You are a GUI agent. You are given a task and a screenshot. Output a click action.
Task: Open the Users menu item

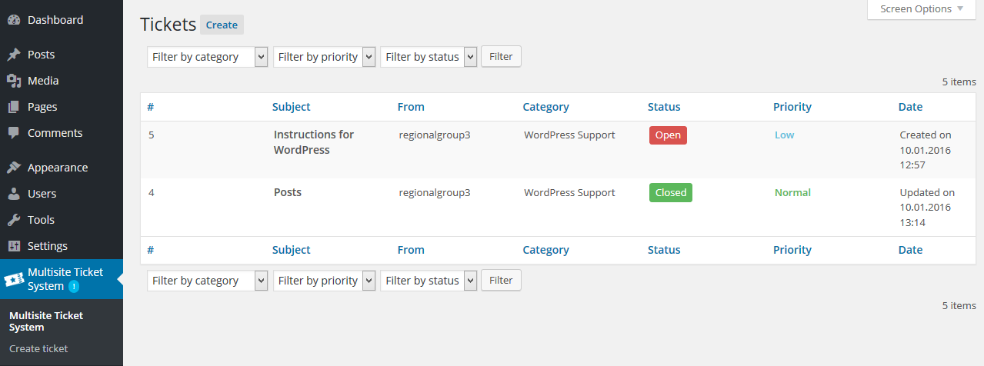(x=42, y=194)
